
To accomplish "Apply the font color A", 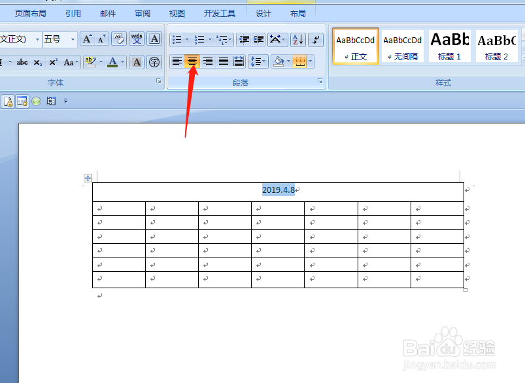I will point(112,62).
